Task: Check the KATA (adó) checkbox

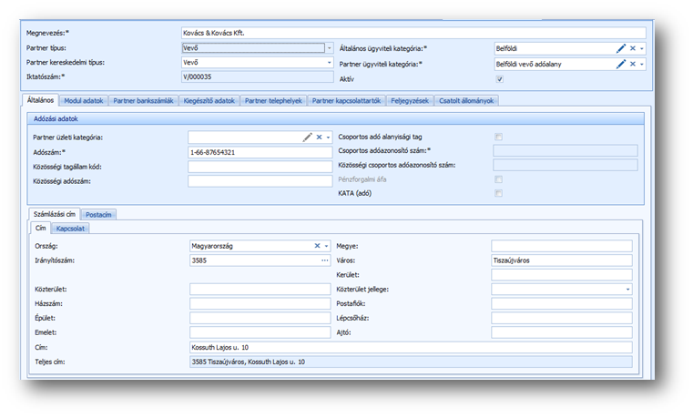Action: [x=498, y=193]
